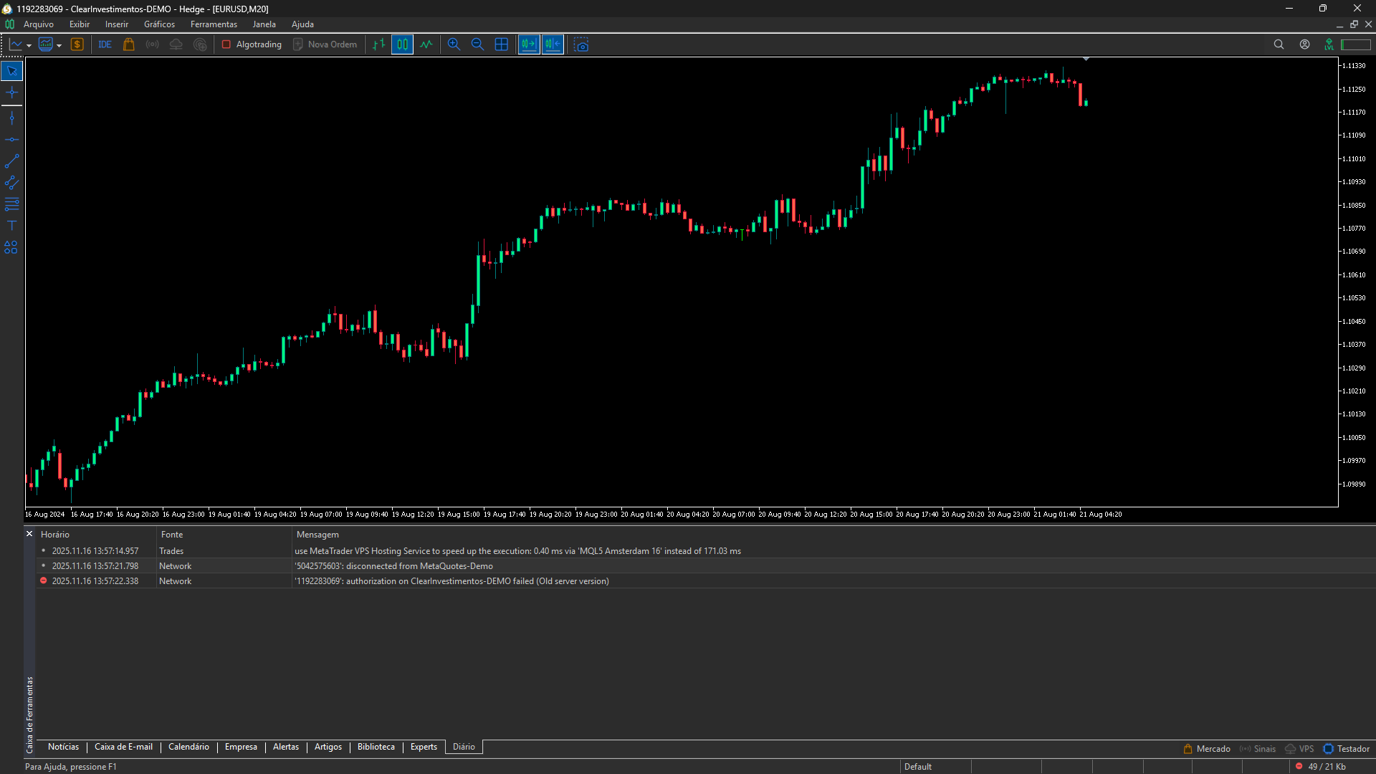Expand the profiles dropdown arrow in toolbar

[x=59, y=45]
